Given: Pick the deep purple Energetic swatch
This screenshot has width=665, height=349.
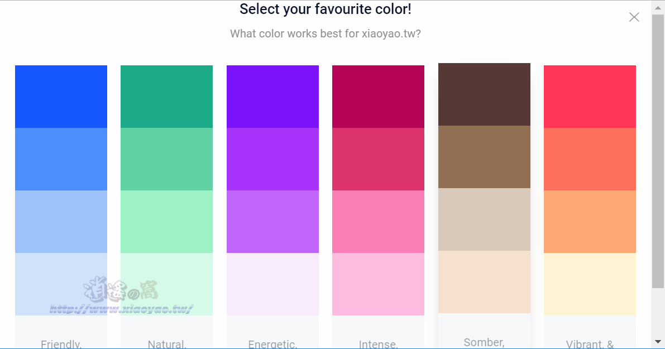Looking at the screenshot, I should (x=272, y=97).
